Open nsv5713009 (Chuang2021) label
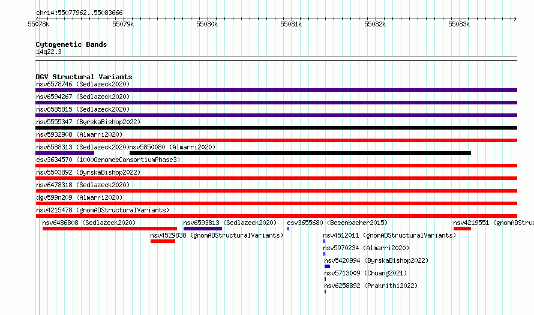The width and height of the screenshot is (534, 315). click(x=365, y=273)
